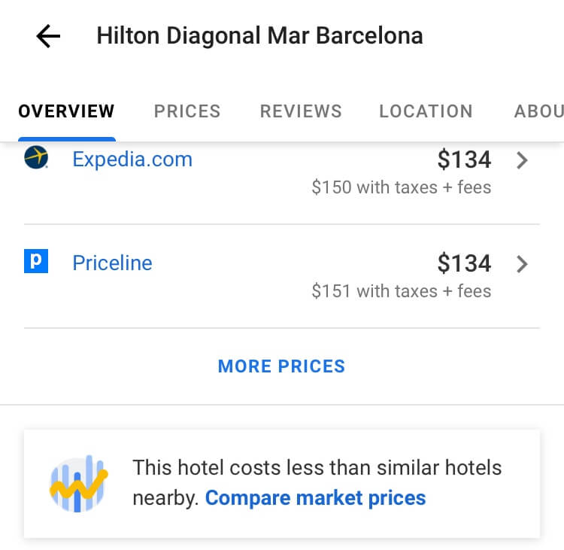Open the Location tab

pyautogui.click(x=426, y=112)
